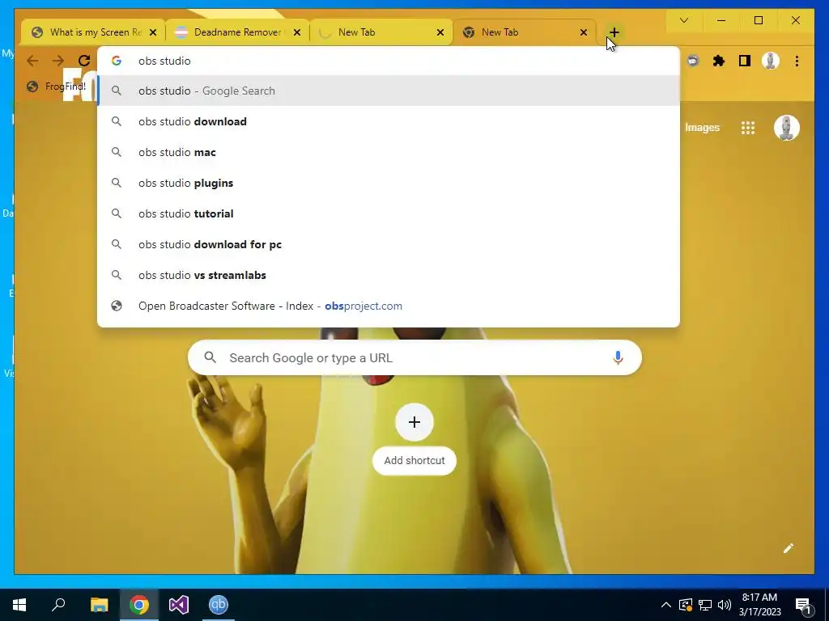Toggle the side panel icon

[x=745, y=61]
